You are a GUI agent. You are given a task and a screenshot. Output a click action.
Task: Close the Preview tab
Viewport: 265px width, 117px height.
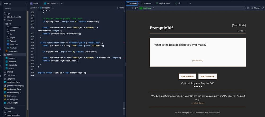(139, 3)
